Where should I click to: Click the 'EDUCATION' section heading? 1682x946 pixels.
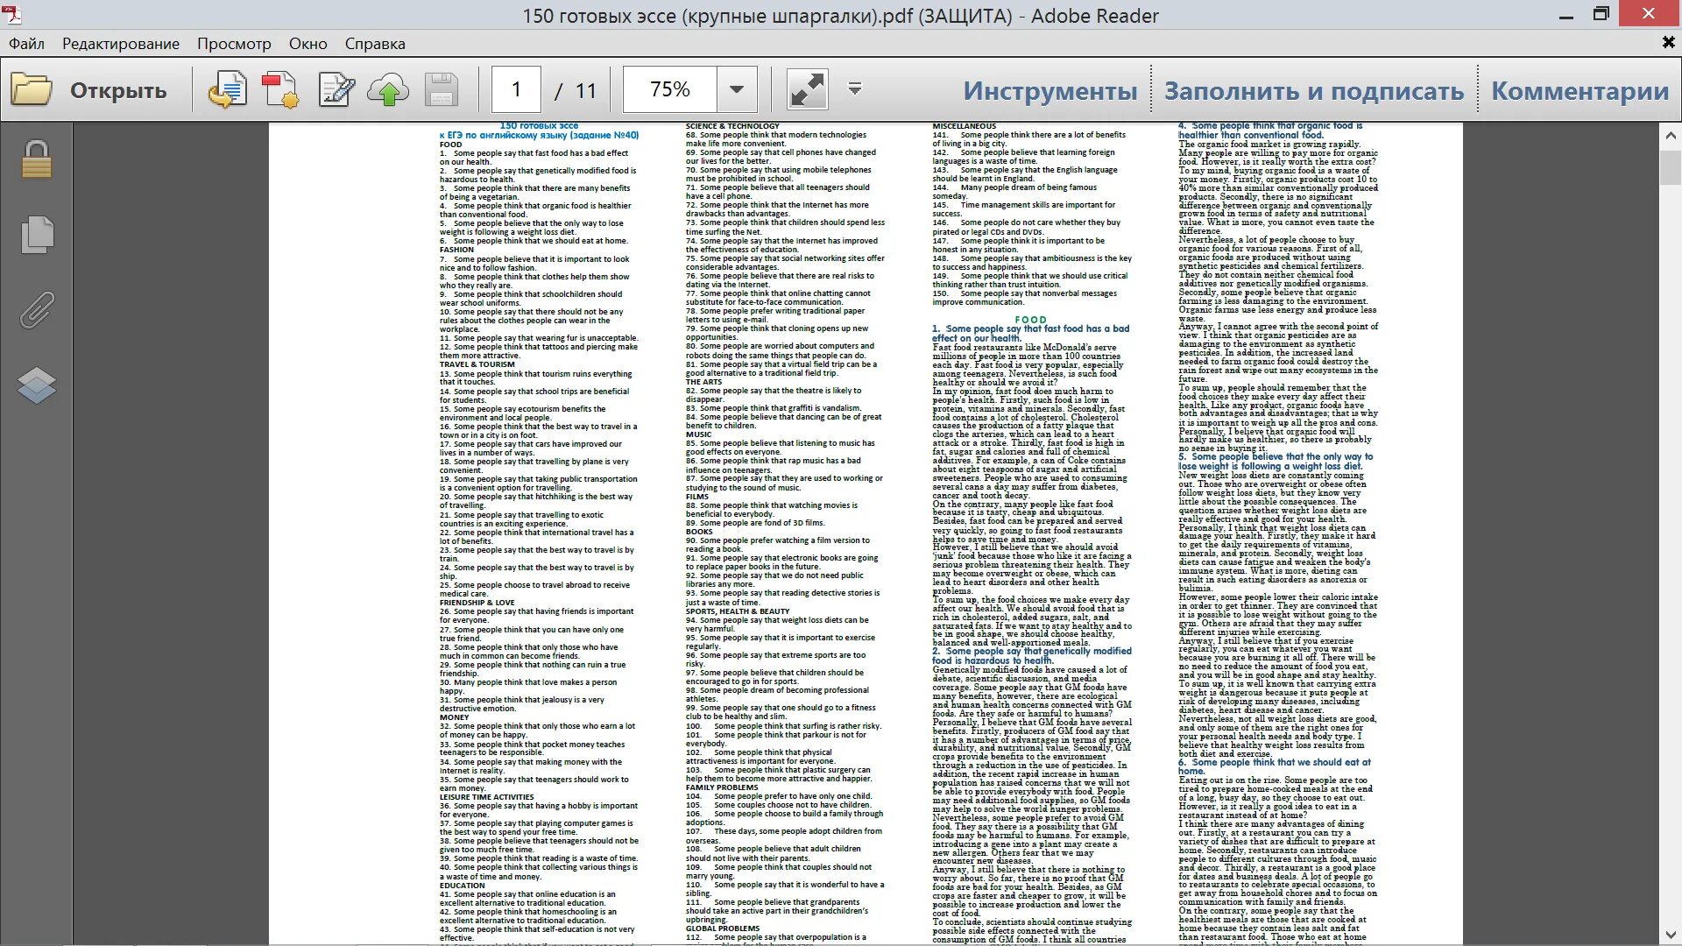coord(462,886)
